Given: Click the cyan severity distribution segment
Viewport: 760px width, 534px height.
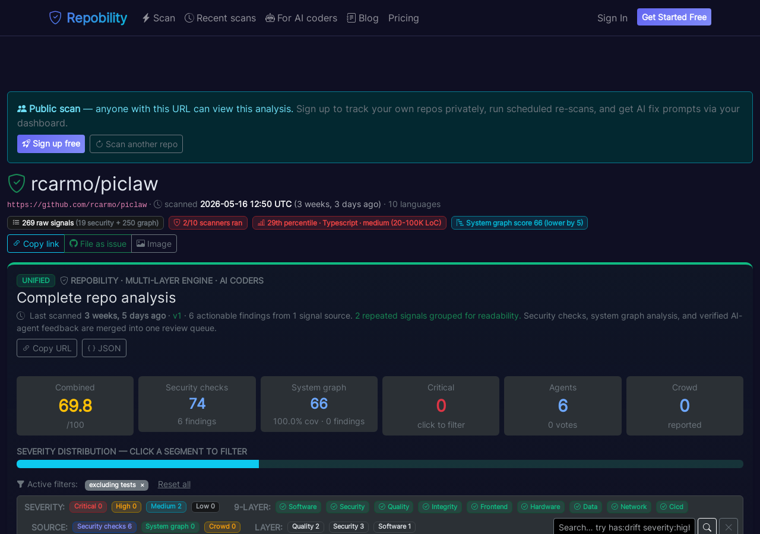Looking at the screenshot, I should (x=138, y=464).
